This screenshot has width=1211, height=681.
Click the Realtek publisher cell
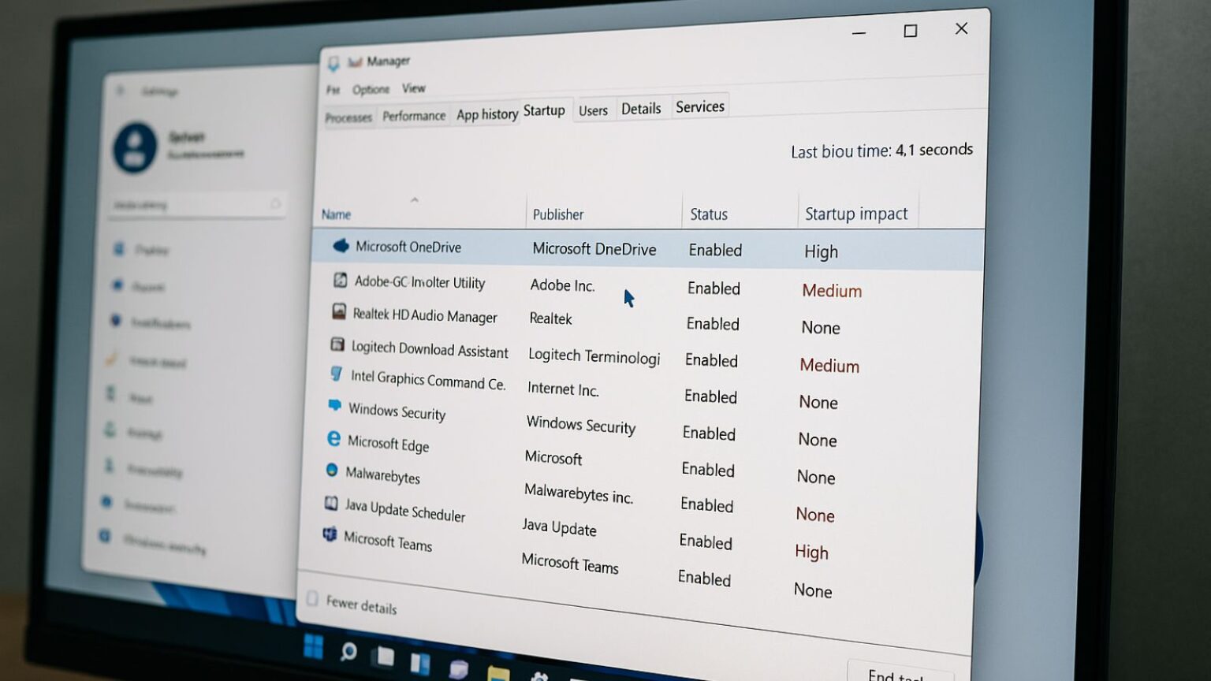550,318
